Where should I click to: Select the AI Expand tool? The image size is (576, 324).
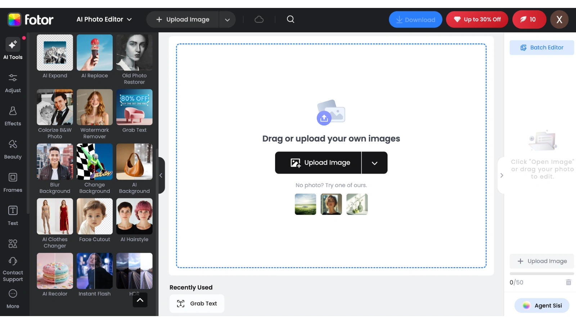(x=55, y=57)
